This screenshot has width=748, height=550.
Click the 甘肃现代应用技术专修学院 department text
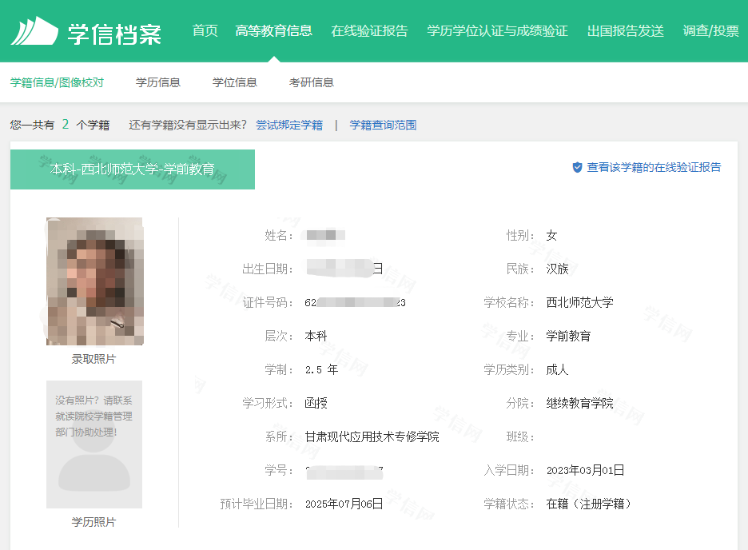[x=372, y=437]
